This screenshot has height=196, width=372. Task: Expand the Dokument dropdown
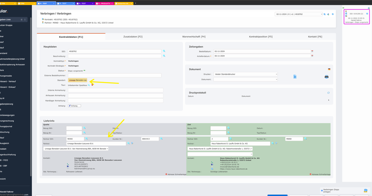pos(245,79)
